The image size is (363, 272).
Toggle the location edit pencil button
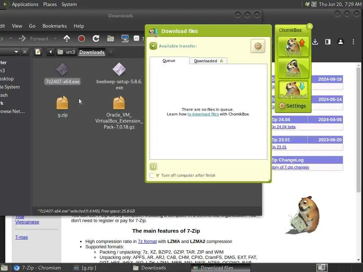(x=38, y=52)
